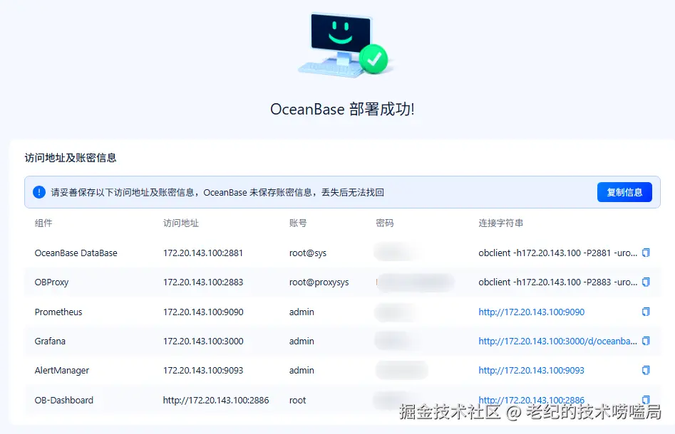Copy the OceanBase DataBase connection string
Screen dimensions: 675x434
tap(646, 253)
